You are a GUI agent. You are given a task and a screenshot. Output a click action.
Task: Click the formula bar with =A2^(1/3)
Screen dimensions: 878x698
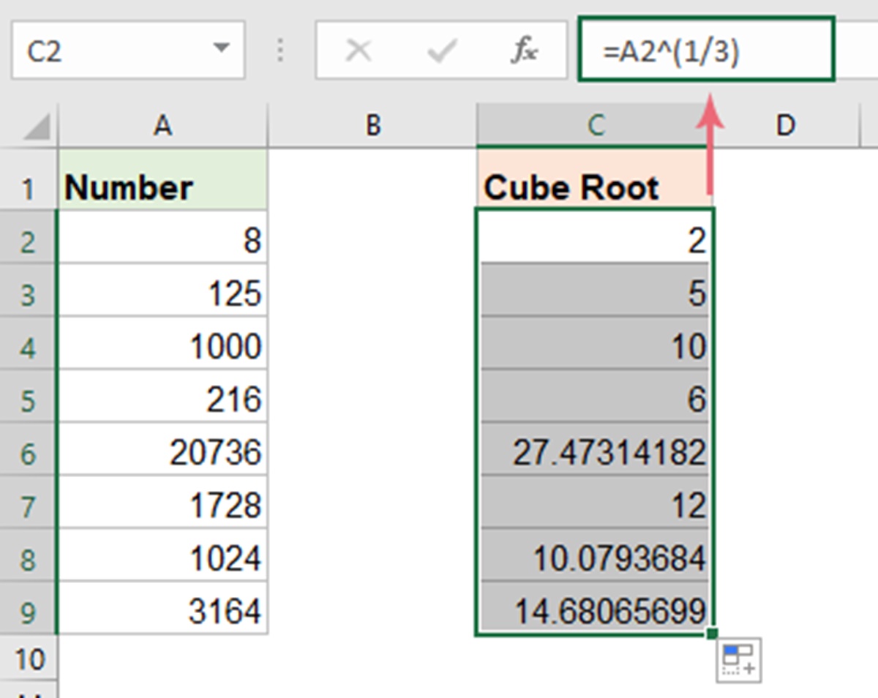(706, 50)
